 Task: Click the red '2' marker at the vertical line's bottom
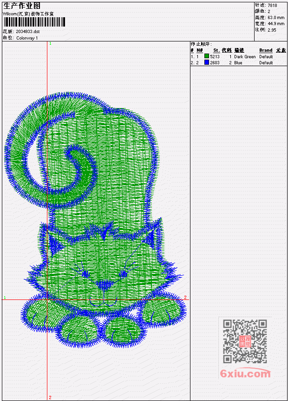(x=50, y=397)
